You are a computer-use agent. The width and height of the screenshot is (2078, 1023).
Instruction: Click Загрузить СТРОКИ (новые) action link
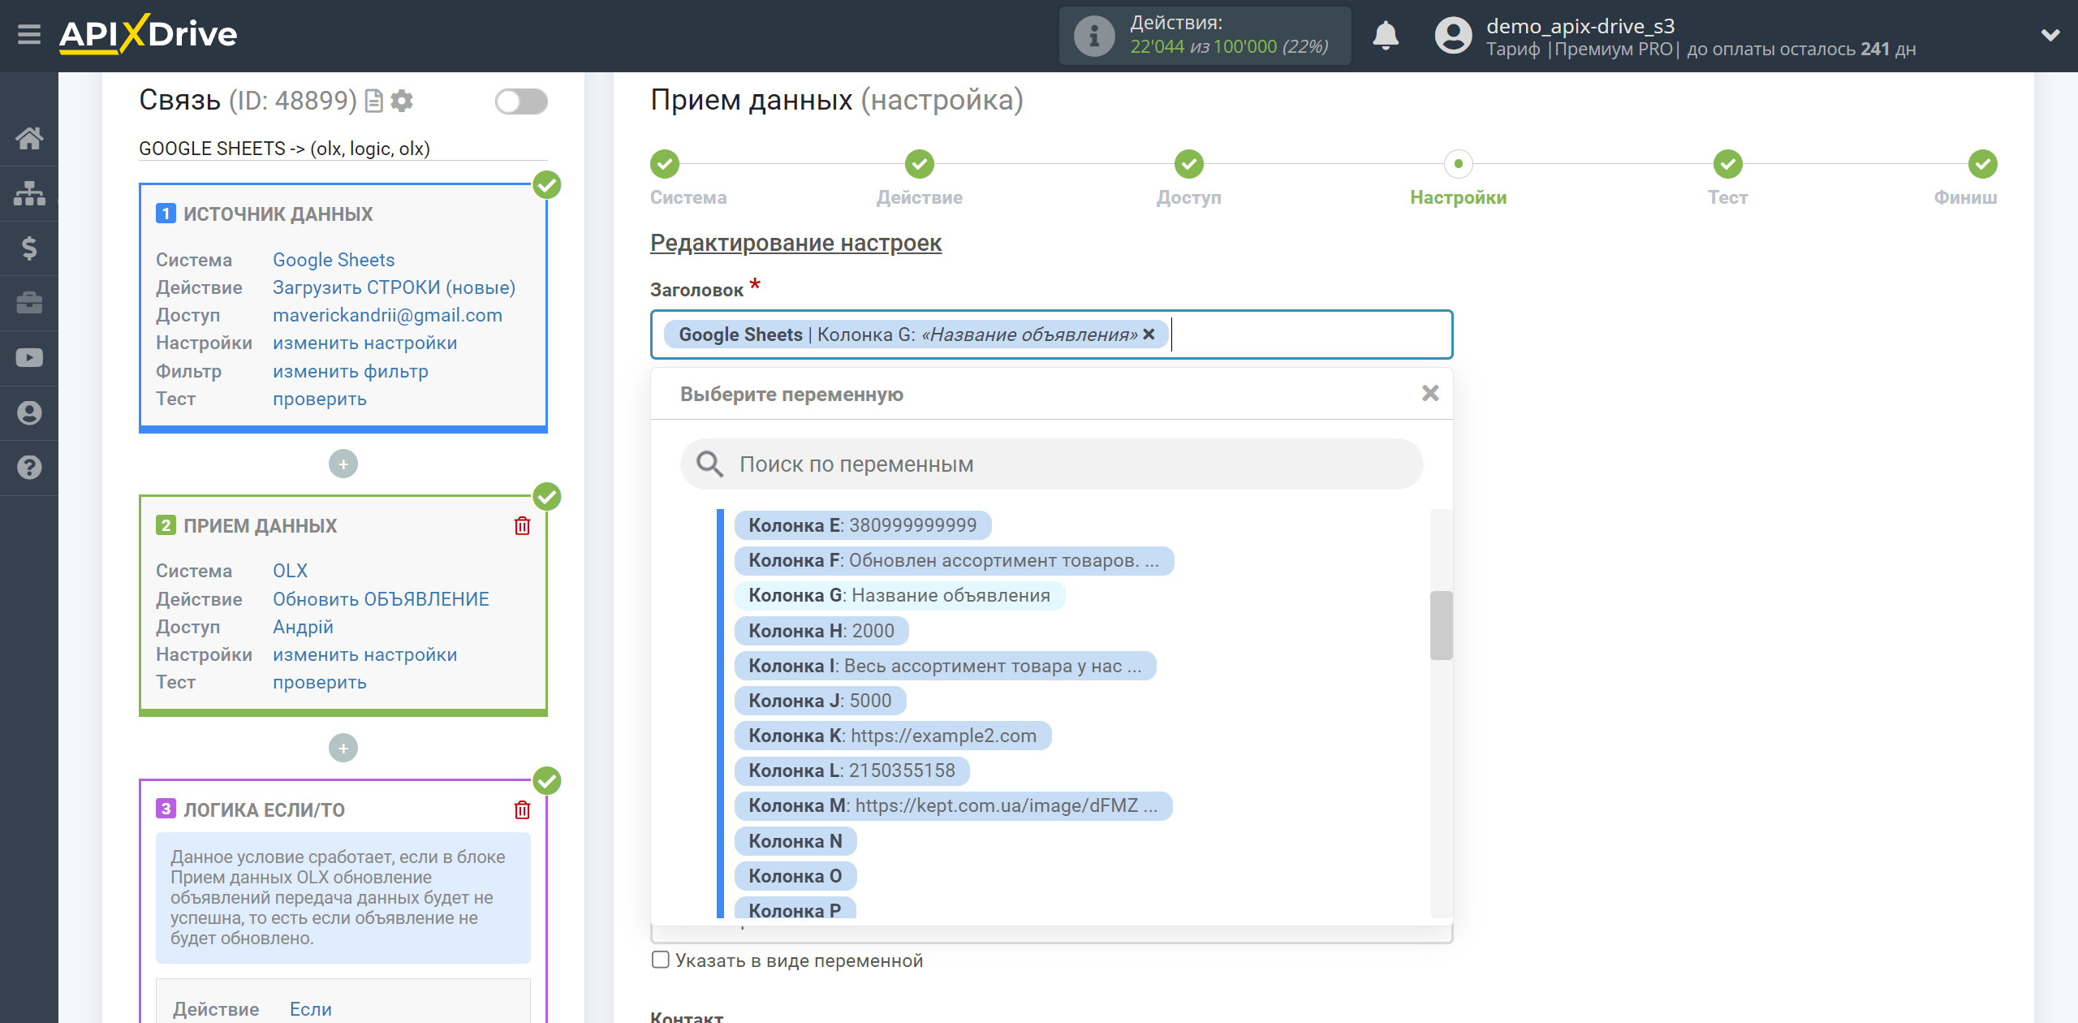click(394, 287)
